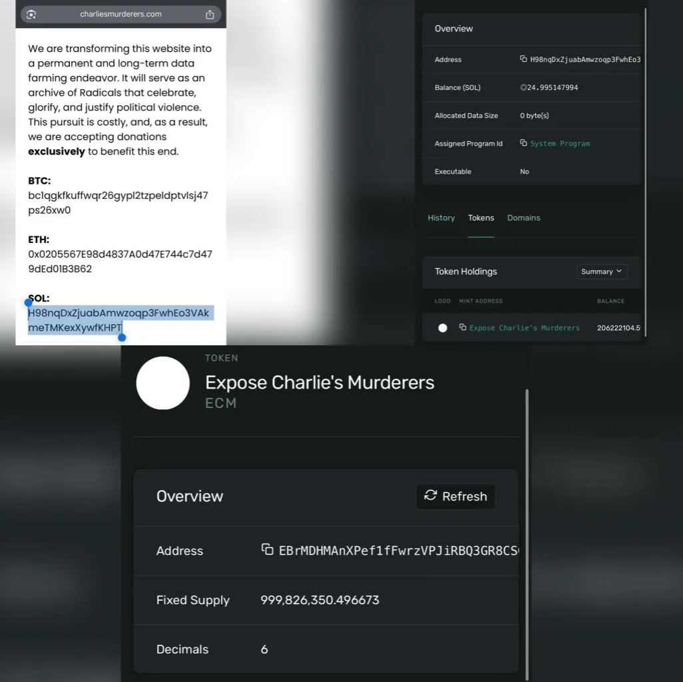Copy the token address EBrMDHMAnXPef1f

tap(268, 550)
